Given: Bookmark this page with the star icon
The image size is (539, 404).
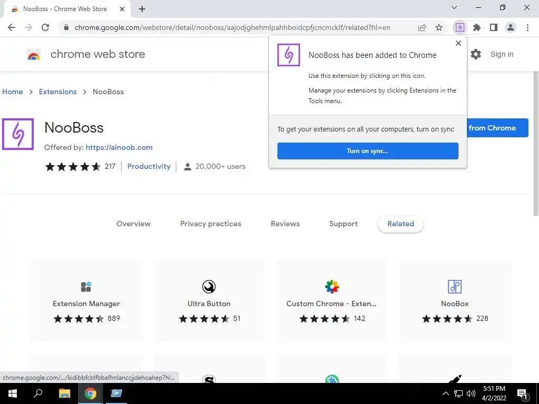Looking at the screenshot, I should 439,27.
